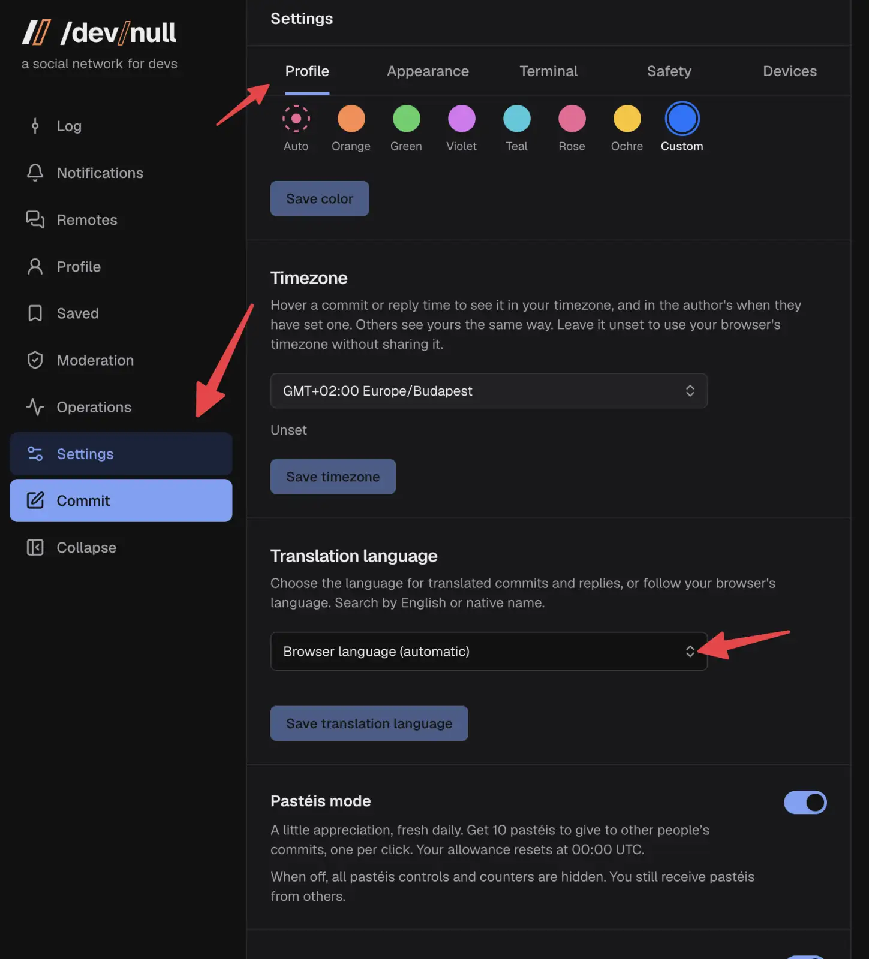Viewport: 869px width, 959px height.
Task: Open the Log page icon
Action: pos(35,126)
